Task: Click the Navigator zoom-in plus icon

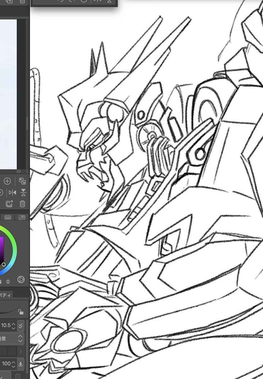Action: (x=7, y=181)
